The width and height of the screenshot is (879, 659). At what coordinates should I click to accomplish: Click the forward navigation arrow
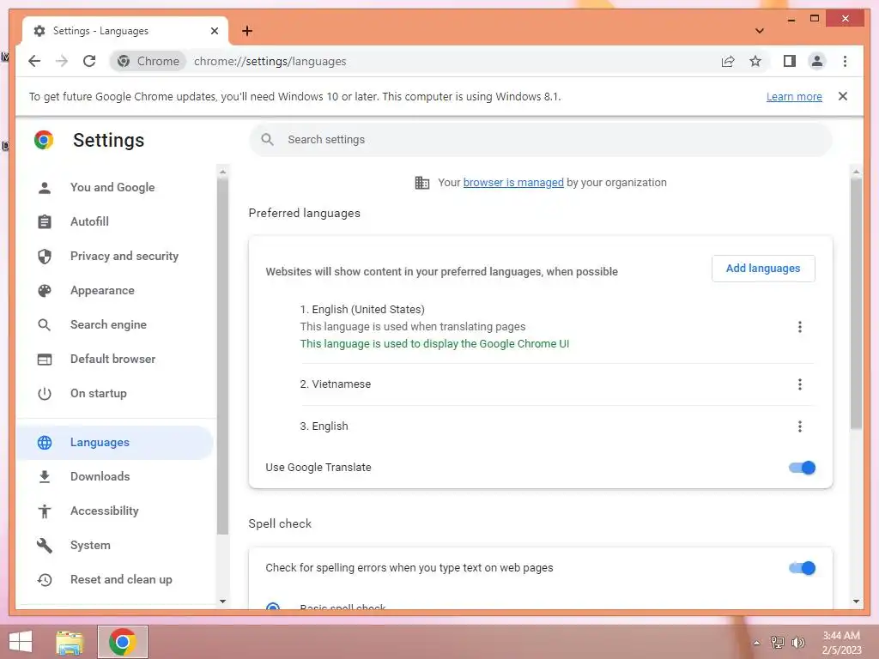point(62,61)
